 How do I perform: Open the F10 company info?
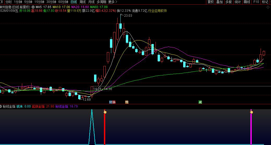256,2
